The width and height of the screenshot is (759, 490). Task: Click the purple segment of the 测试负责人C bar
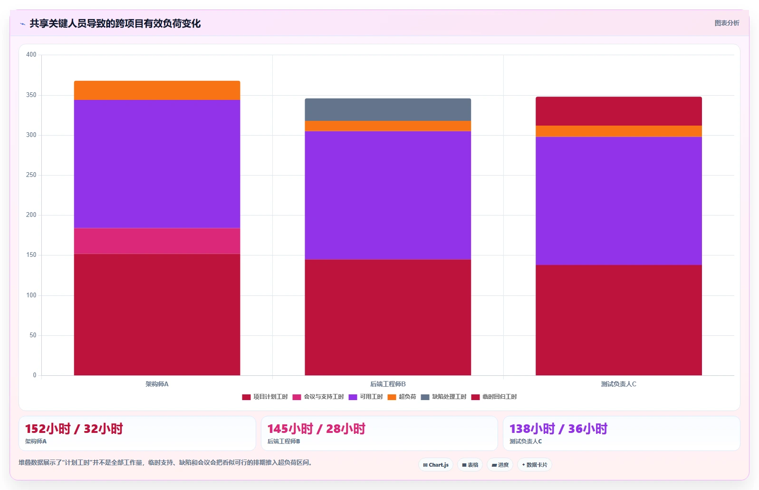pos(619,201)
